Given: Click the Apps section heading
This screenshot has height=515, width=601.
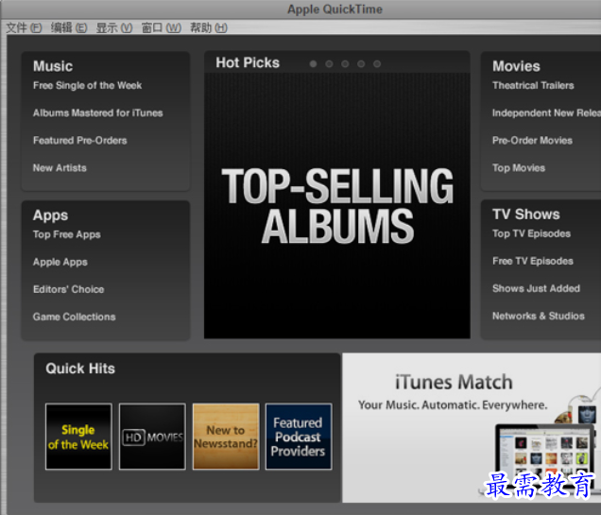Looking at the screenshot, I should coord(51,215).
